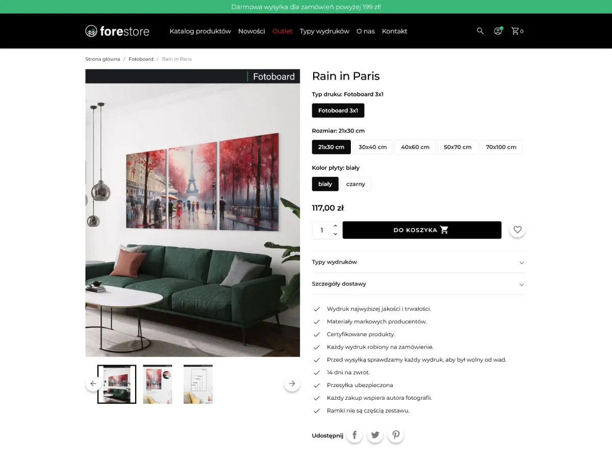This screenshot has height=459, width=612.
Task: Add to wishlist with heart icon
Action: [517, 230]
